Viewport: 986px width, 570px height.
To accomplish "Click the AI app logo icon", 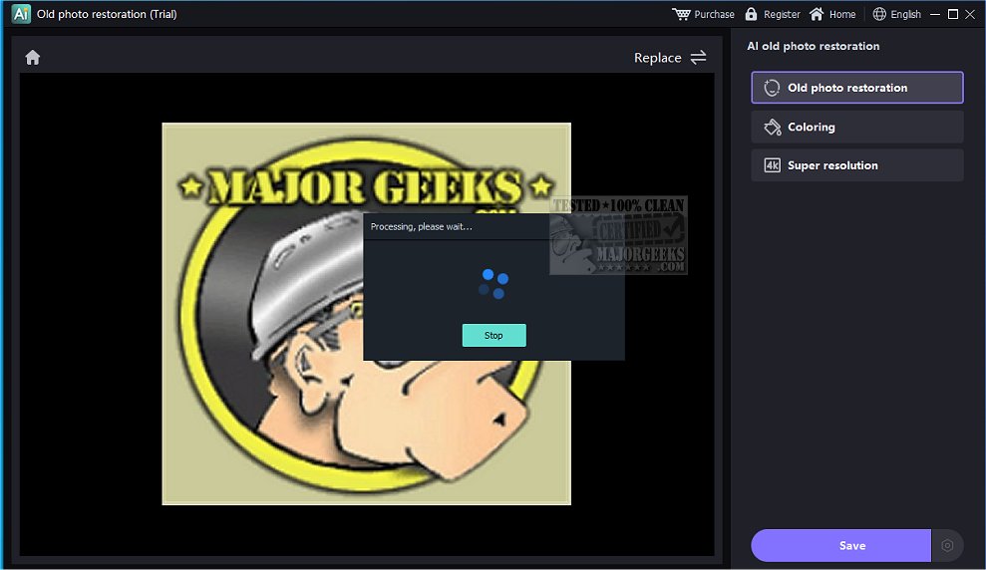I will pos(21,14).
